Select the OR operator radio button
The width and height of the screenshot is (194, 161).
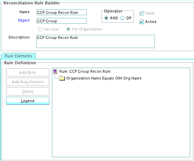[122, 18]
